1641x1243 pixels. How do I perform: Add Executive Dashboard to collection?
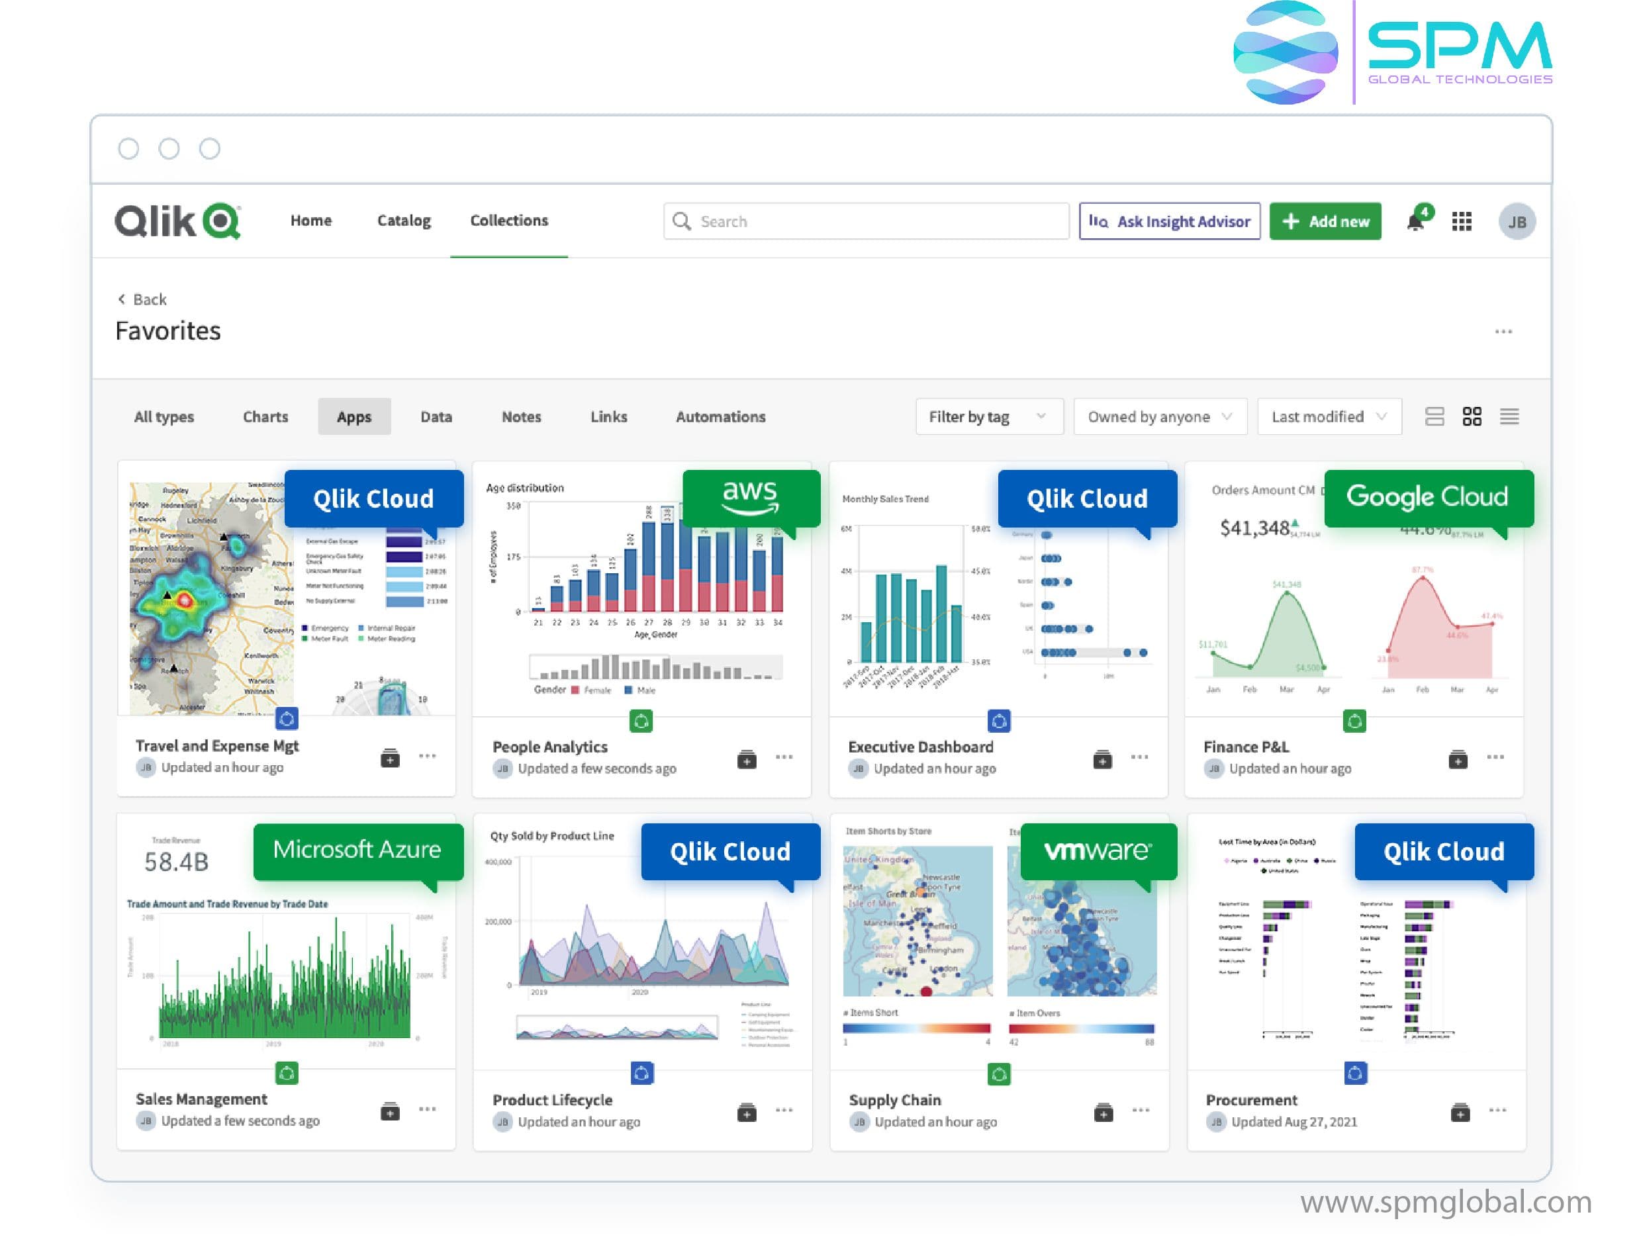point(1102,759)
